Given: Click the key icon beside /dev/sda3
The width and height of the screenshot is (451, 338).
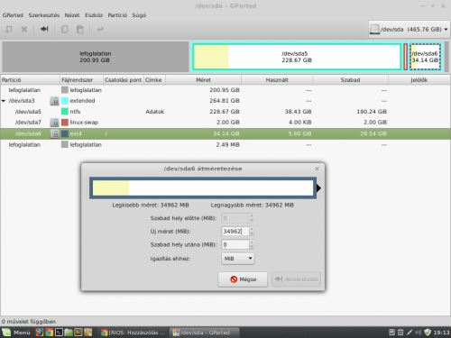Looking at the screenshot, I should (54, 101).
